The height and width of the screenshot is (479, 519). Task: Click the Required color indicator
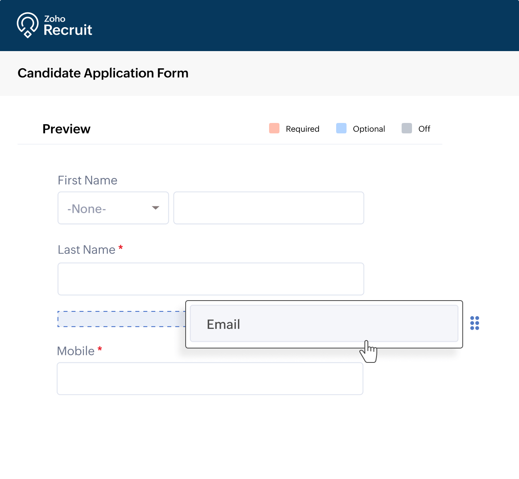[x=274, y=128]
